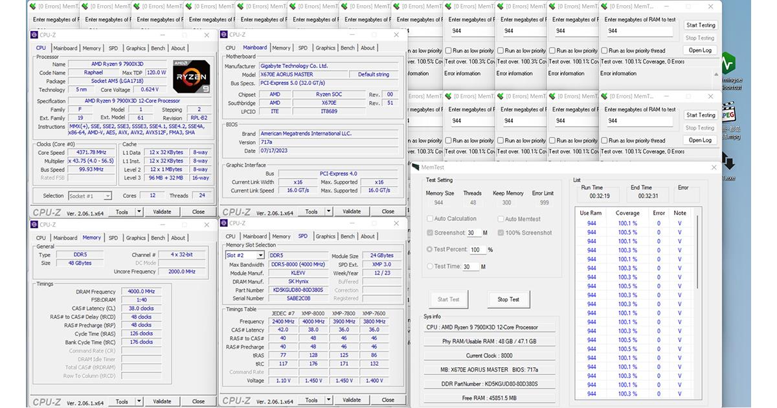Click the Stop Test button in MemTest

click(508, 299)
